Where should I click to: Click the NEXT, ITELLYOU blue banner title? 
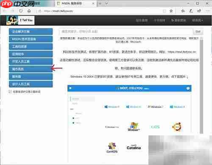click(x=131, y=88)
